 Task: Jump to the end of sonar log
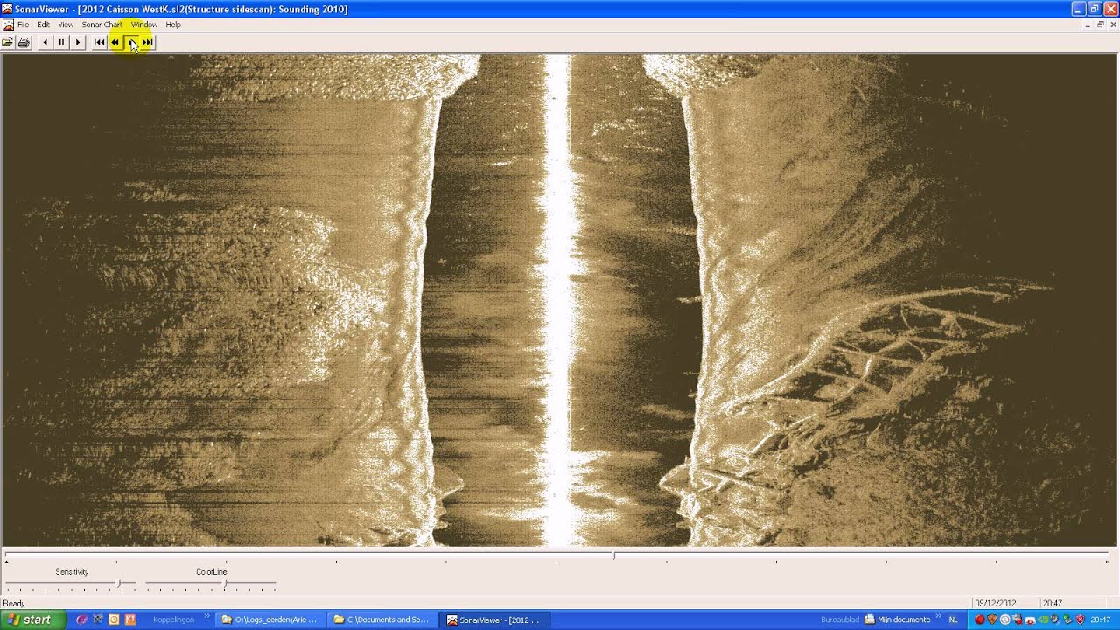pyautogui.click(x=147, y=42)
